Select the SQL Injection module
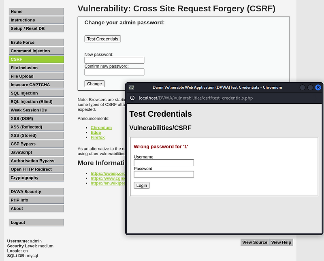324x261 pixels. 36,93
